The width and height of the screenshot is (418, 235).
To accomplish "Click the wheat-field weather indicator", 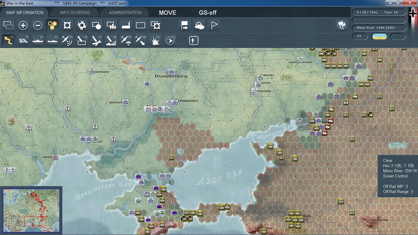I will click(379, 36).
